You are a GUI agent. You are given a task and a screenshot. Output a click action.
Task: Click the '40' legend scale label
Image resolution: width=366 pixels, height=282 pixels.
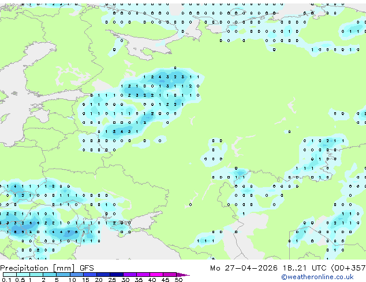152,280
